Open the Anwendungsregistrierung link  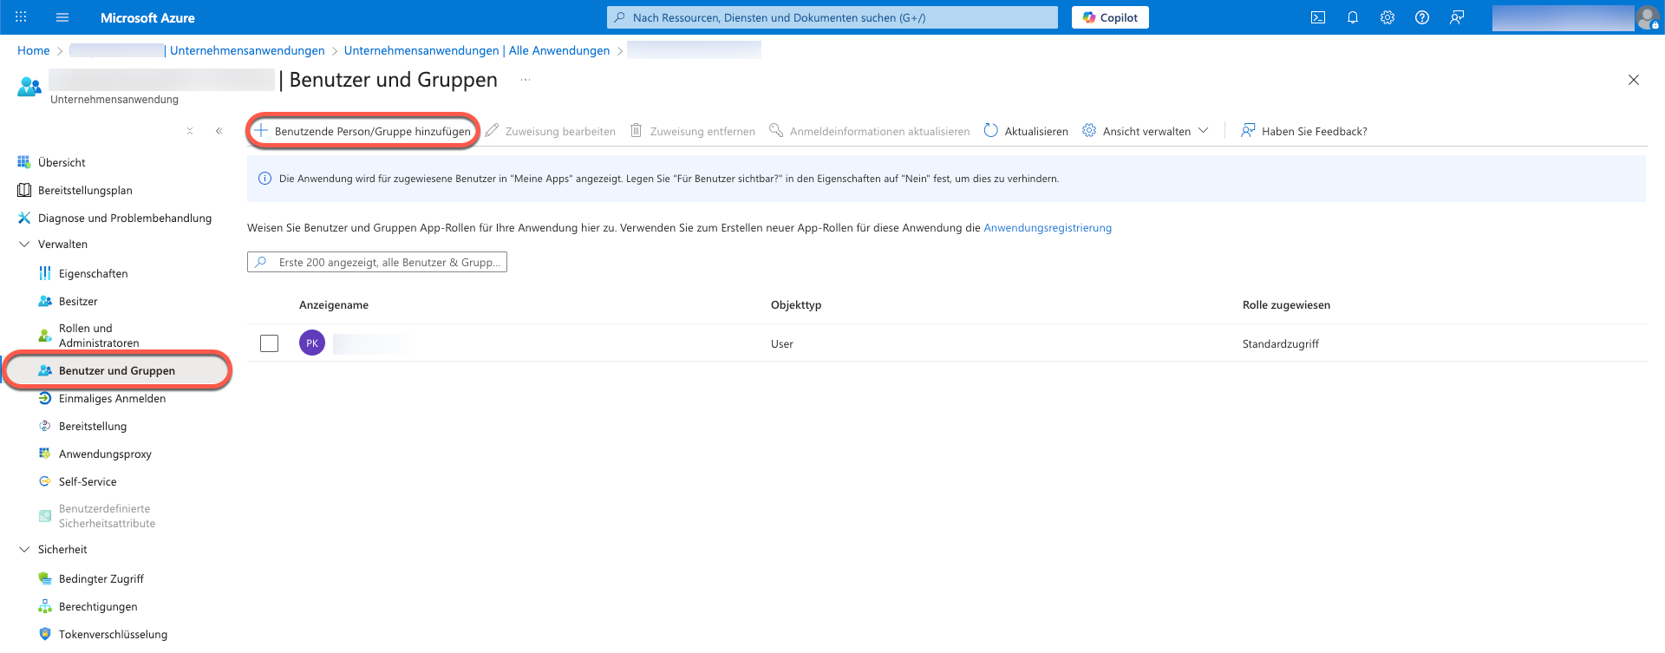point(1047,228)
